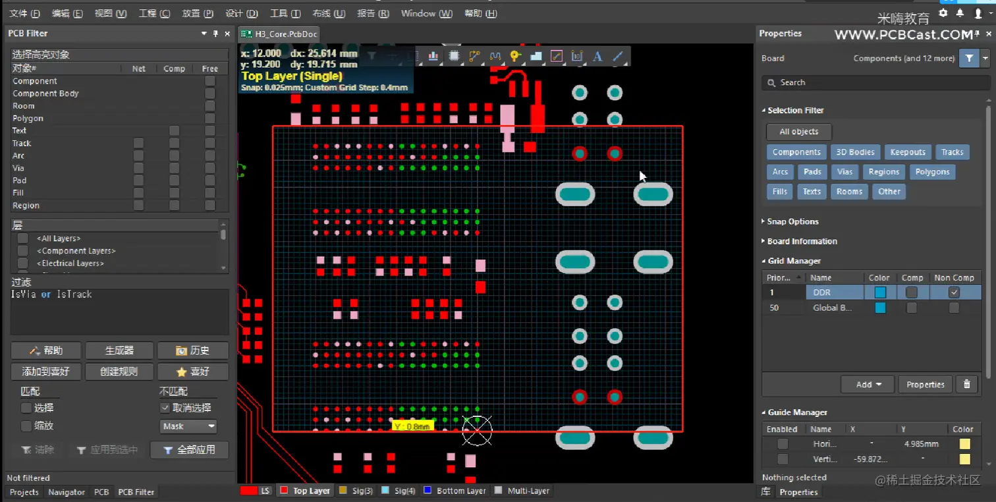This screenshot has height=502, width=996.
Task: Select the place text string tool
Action: click(x=597, y=57)
